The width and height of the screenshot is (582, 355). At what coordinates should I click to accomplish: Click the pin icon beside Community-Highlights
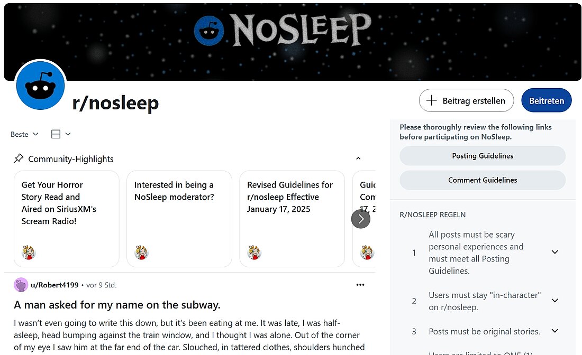[19, 158]
